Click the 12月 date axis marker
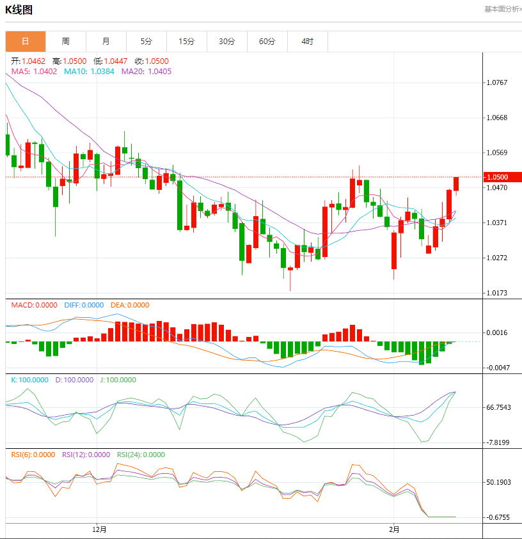Image resolution: width=522 pixels, height=539 pixels. 99,529
